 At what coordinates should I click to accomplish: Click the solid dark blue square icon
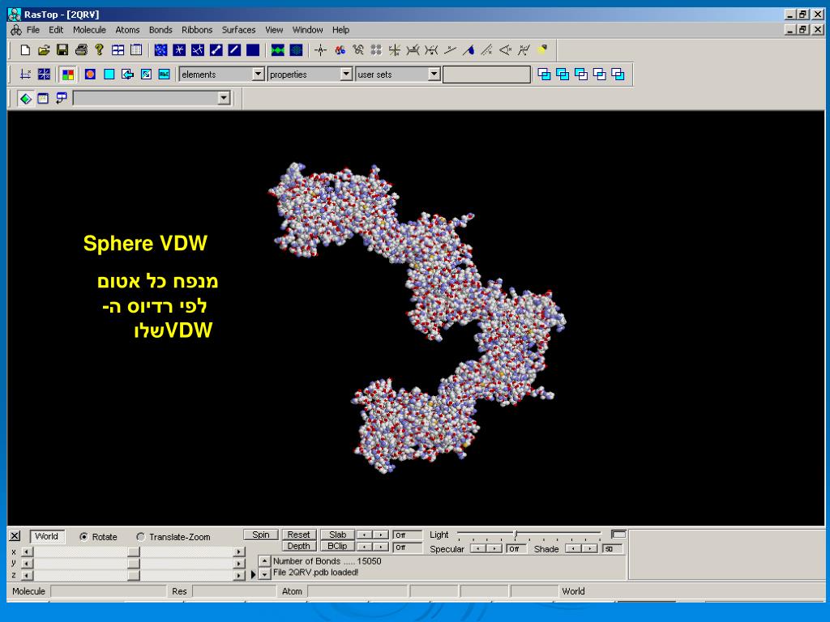click(x=253, y=50)
